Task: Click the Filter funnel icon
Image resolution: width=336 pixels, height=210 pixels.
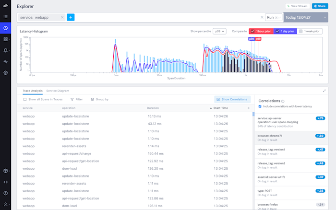Action: (72, 99)
